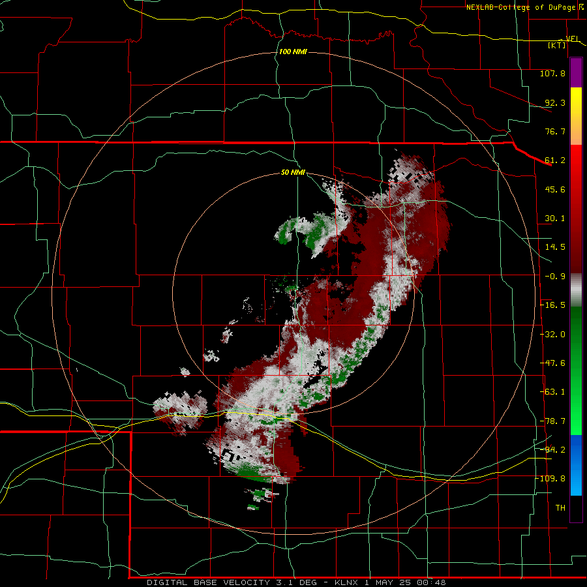Click the '100 NMI' range ring label

click(x=293, y=52)
